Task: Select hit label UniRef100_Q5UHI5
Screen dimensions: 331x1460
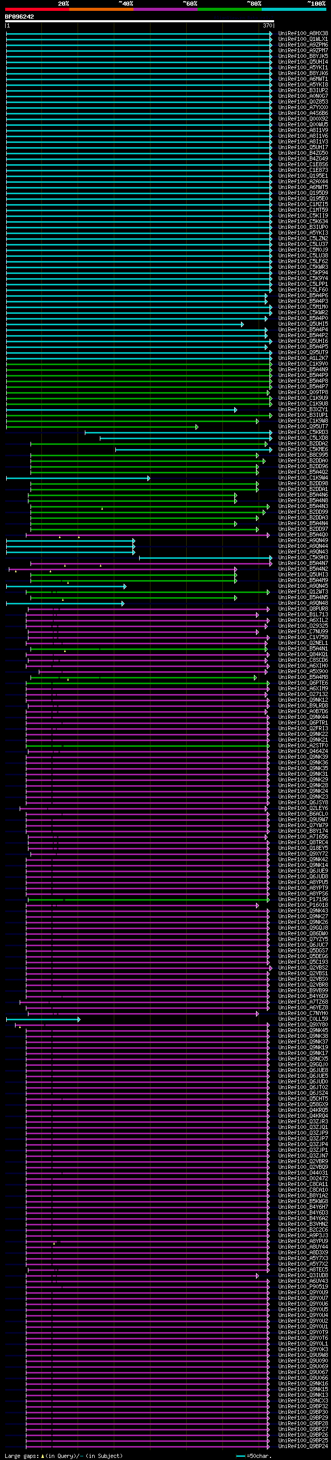Action: coord(303,324)
